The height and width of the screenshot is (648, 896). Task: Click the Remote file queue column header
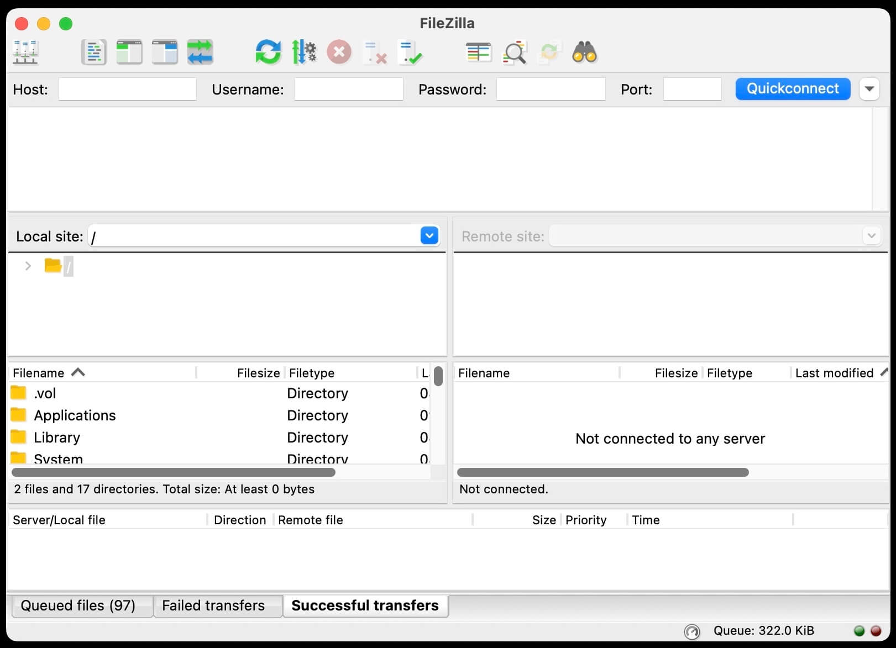373,520
